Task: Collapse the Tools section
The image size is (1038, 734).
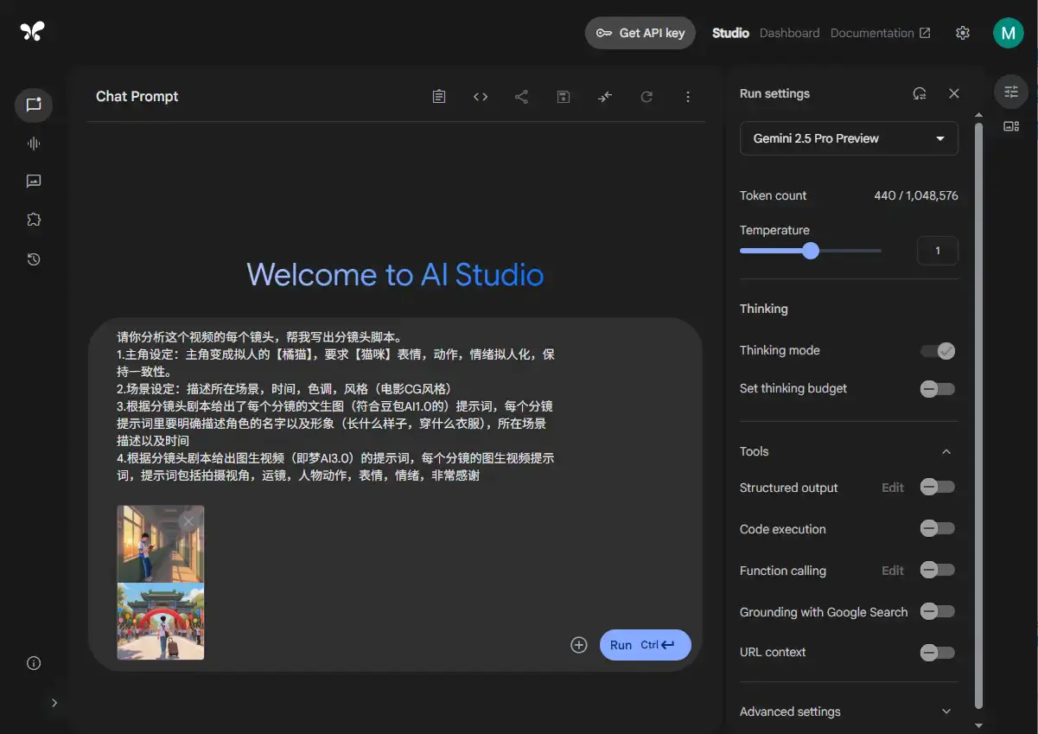Action: pos(946,451)
